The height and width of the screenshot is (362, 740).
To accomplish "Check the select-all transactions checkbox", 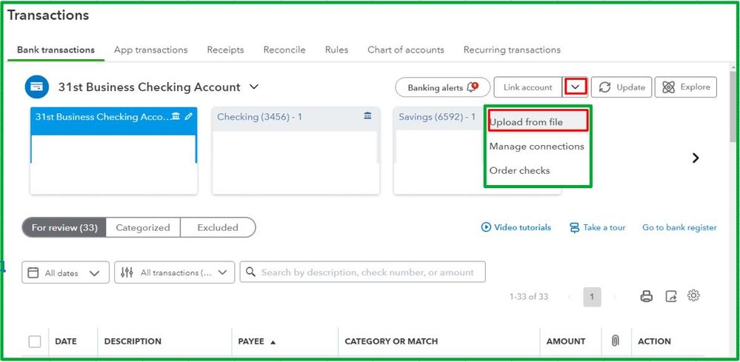I will coord(35,341).
